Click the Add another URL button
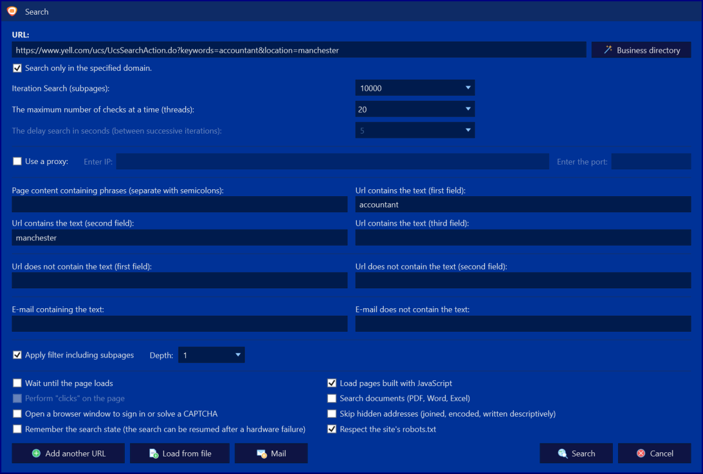This screenshot has width=703, height=474. (68, 453)
